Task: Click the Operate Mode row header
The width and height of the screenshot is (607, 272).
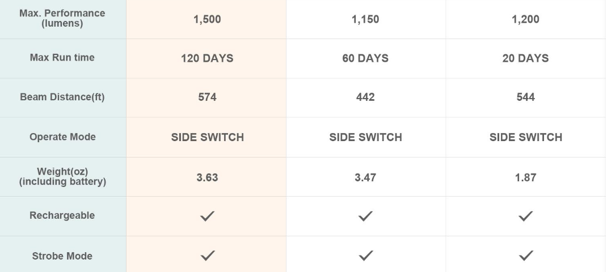Action: [62, 137]
